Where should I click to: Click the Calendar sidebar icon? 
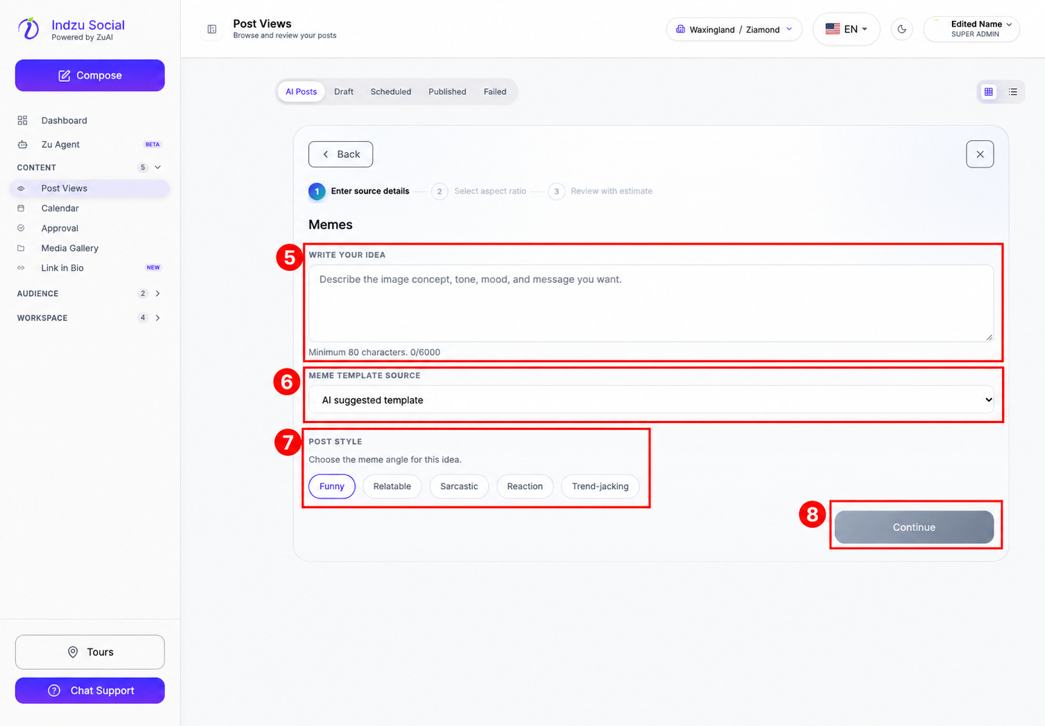(x=21, y=208)
